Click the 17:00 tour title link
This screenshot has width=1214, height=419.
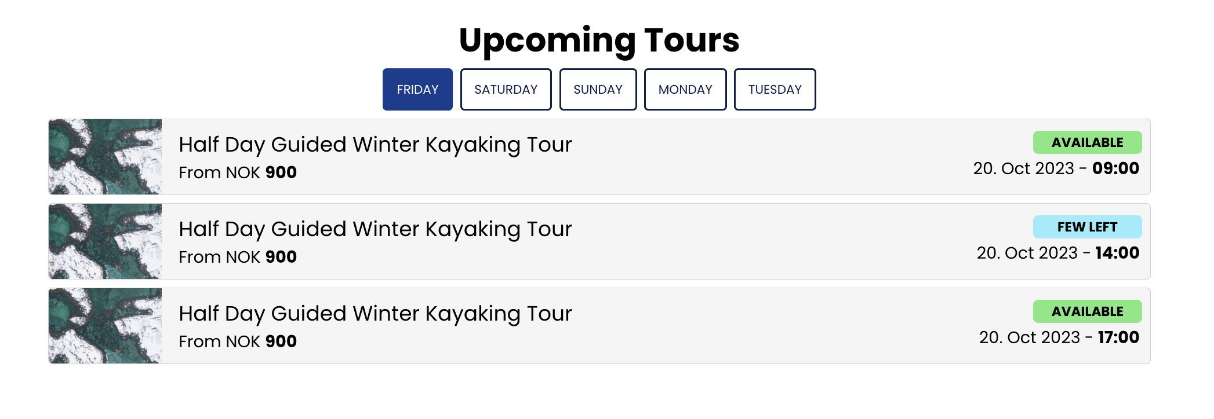pyautogui.click(x=375, y=314)
